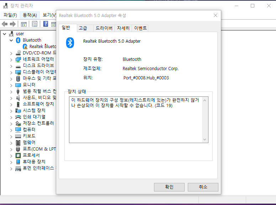Select the 저장소 컨트롤러 tree item
The image size is (276, 205).
pos(38,123)
